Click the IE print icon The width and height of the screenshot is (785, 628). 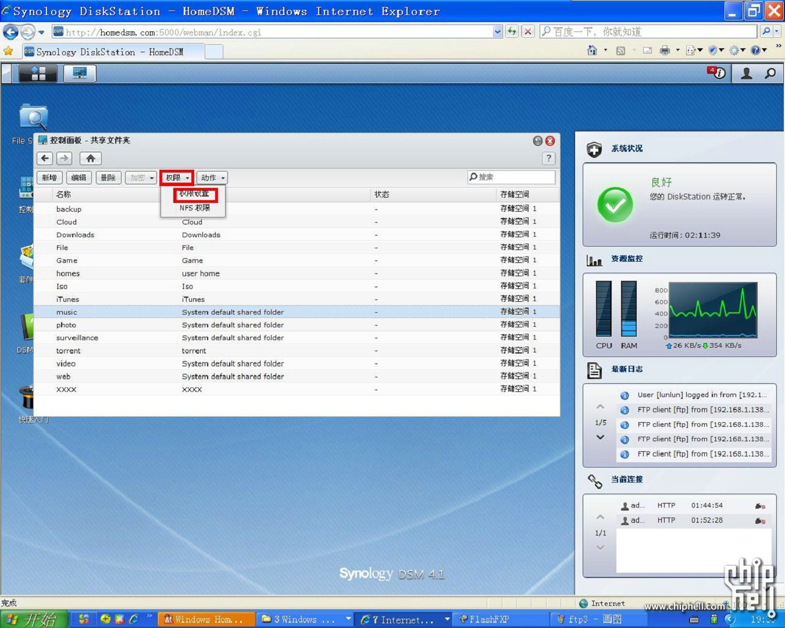click(x=665, y=51)
